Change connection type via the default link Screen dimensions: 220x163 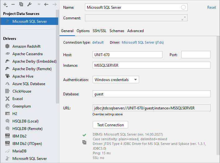tap(98, 42)
